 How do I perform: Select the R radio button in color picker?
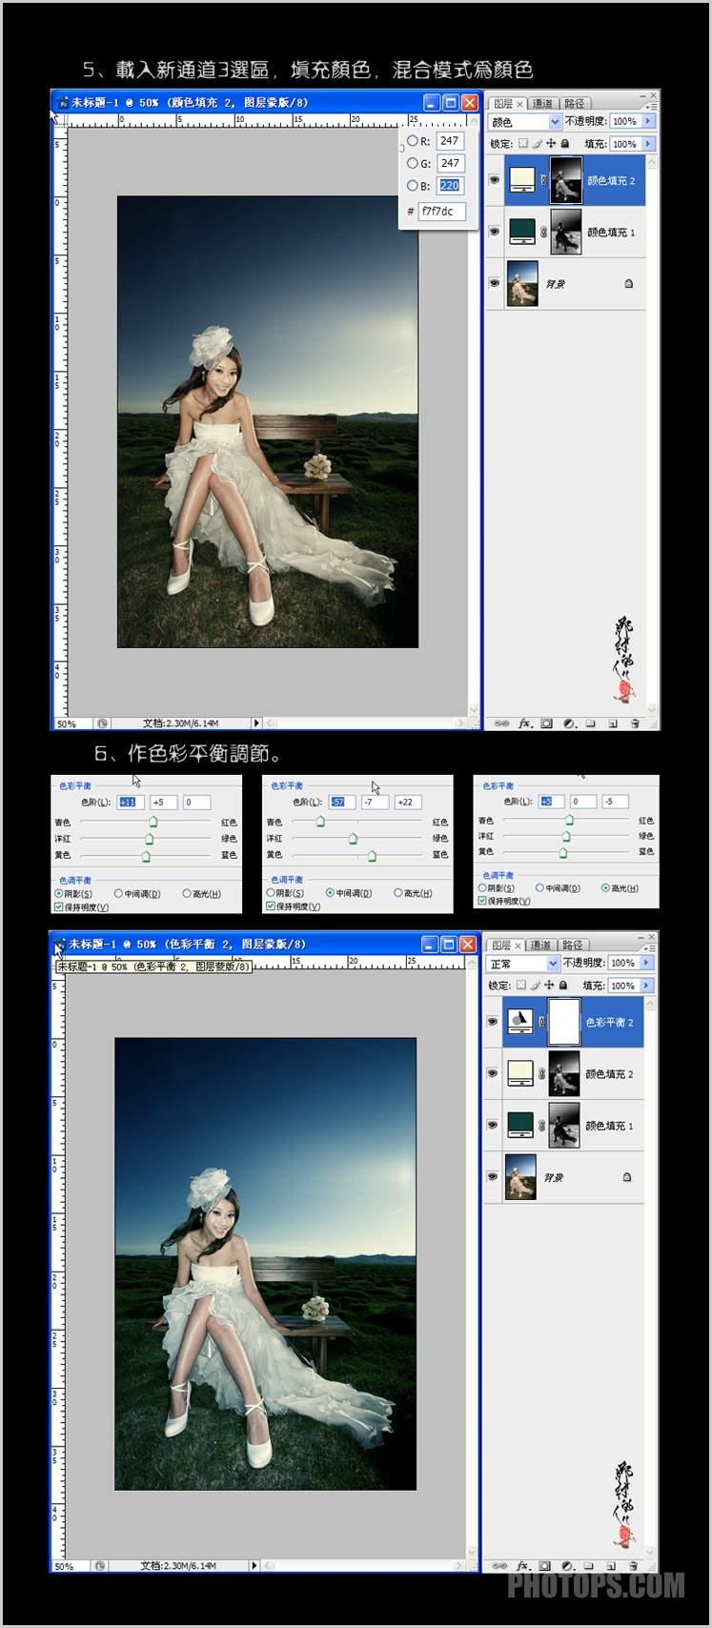click(412, 141)
